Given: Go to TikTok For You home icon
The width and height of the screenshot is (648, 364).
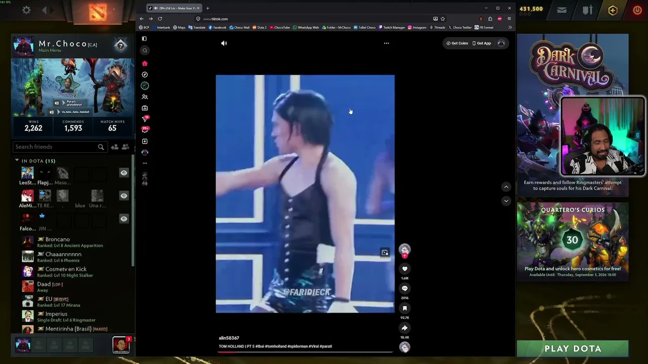Looking at the screenshot, I should 145,63.
